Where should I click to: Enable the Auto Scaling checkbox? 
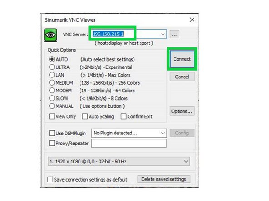[x=85, y=116]
